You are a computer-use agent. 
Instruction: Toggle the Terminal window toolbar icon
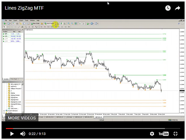24,23
